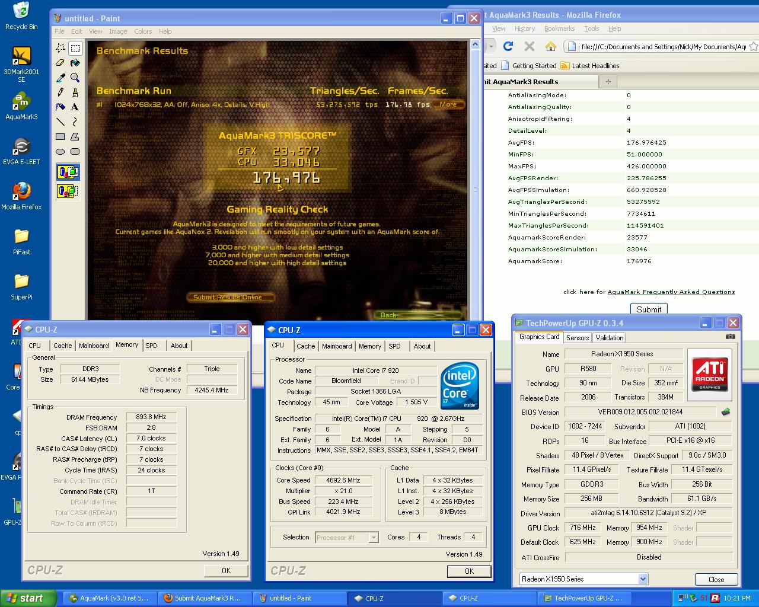
Task: Select the Text tool in Paint
Action: click(x=75, y=107)
